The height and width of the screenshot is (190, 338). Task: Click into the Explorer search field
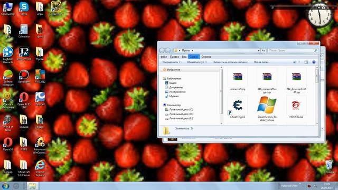(293, 51)
